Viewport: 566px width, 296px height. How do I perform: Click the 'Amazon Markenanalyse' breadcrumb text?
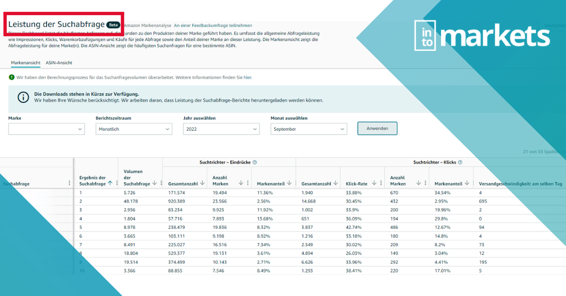[x=148, y=25]
